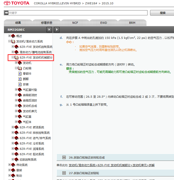The width and height of the screenshot is (174, 180).
Task: Click heading 26.拆卸凸轮轴正时齿轮总成
Action: click(87, 157)
